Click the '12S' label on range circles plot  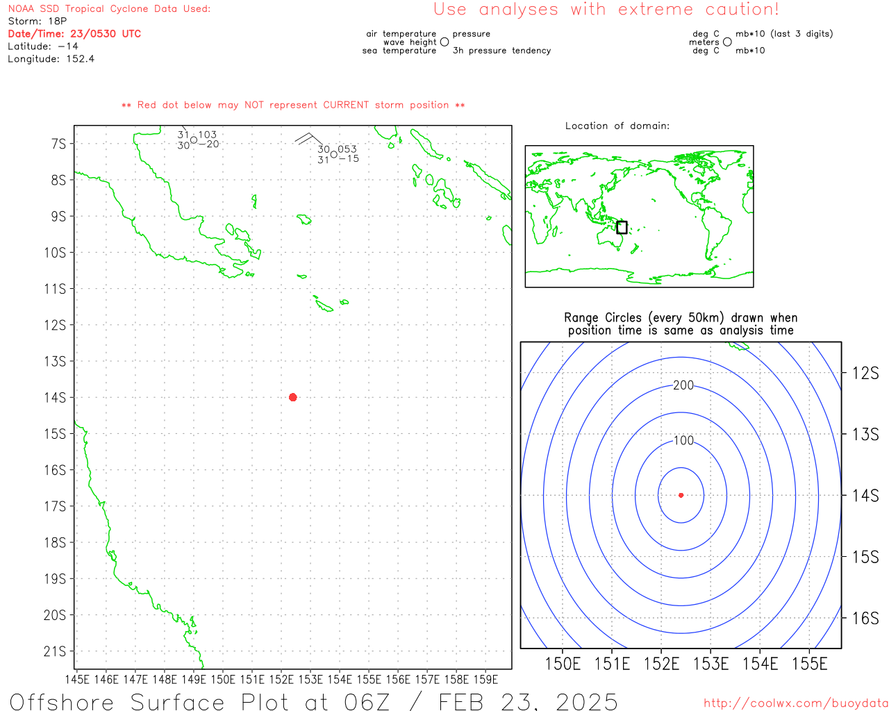865,374
